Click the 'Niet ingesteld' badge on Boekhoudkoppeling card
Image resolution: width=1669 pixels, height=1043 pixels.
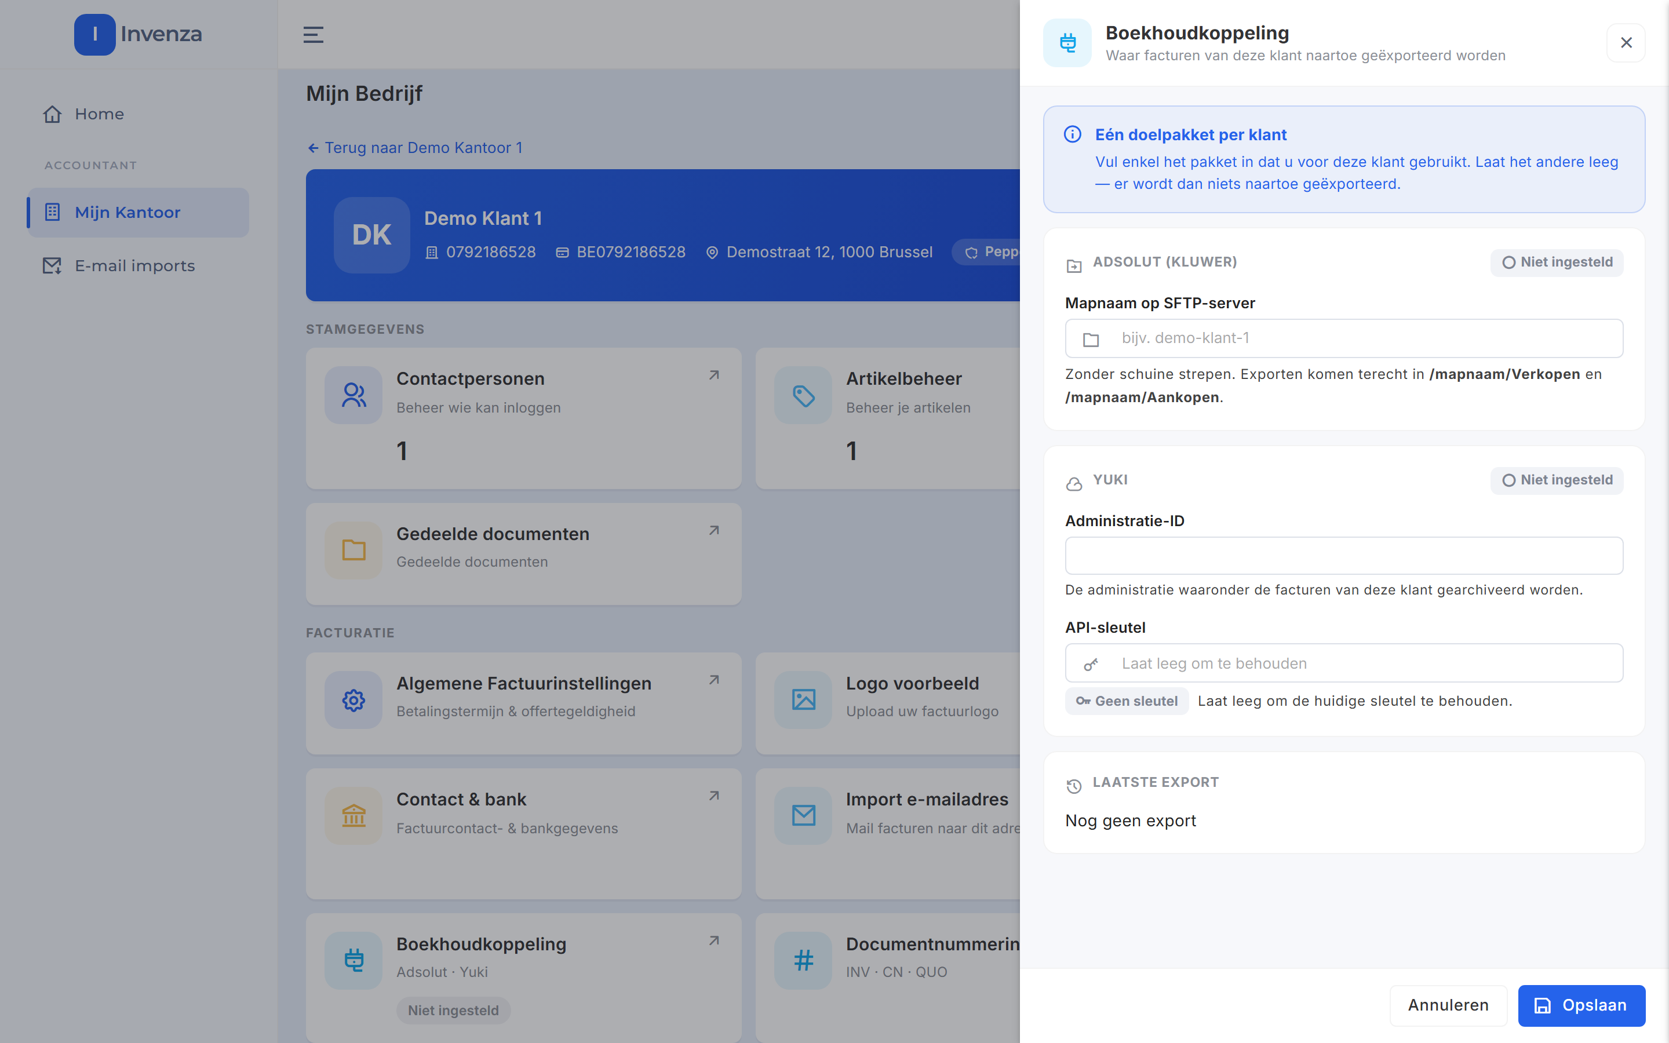pos(453,1011)
